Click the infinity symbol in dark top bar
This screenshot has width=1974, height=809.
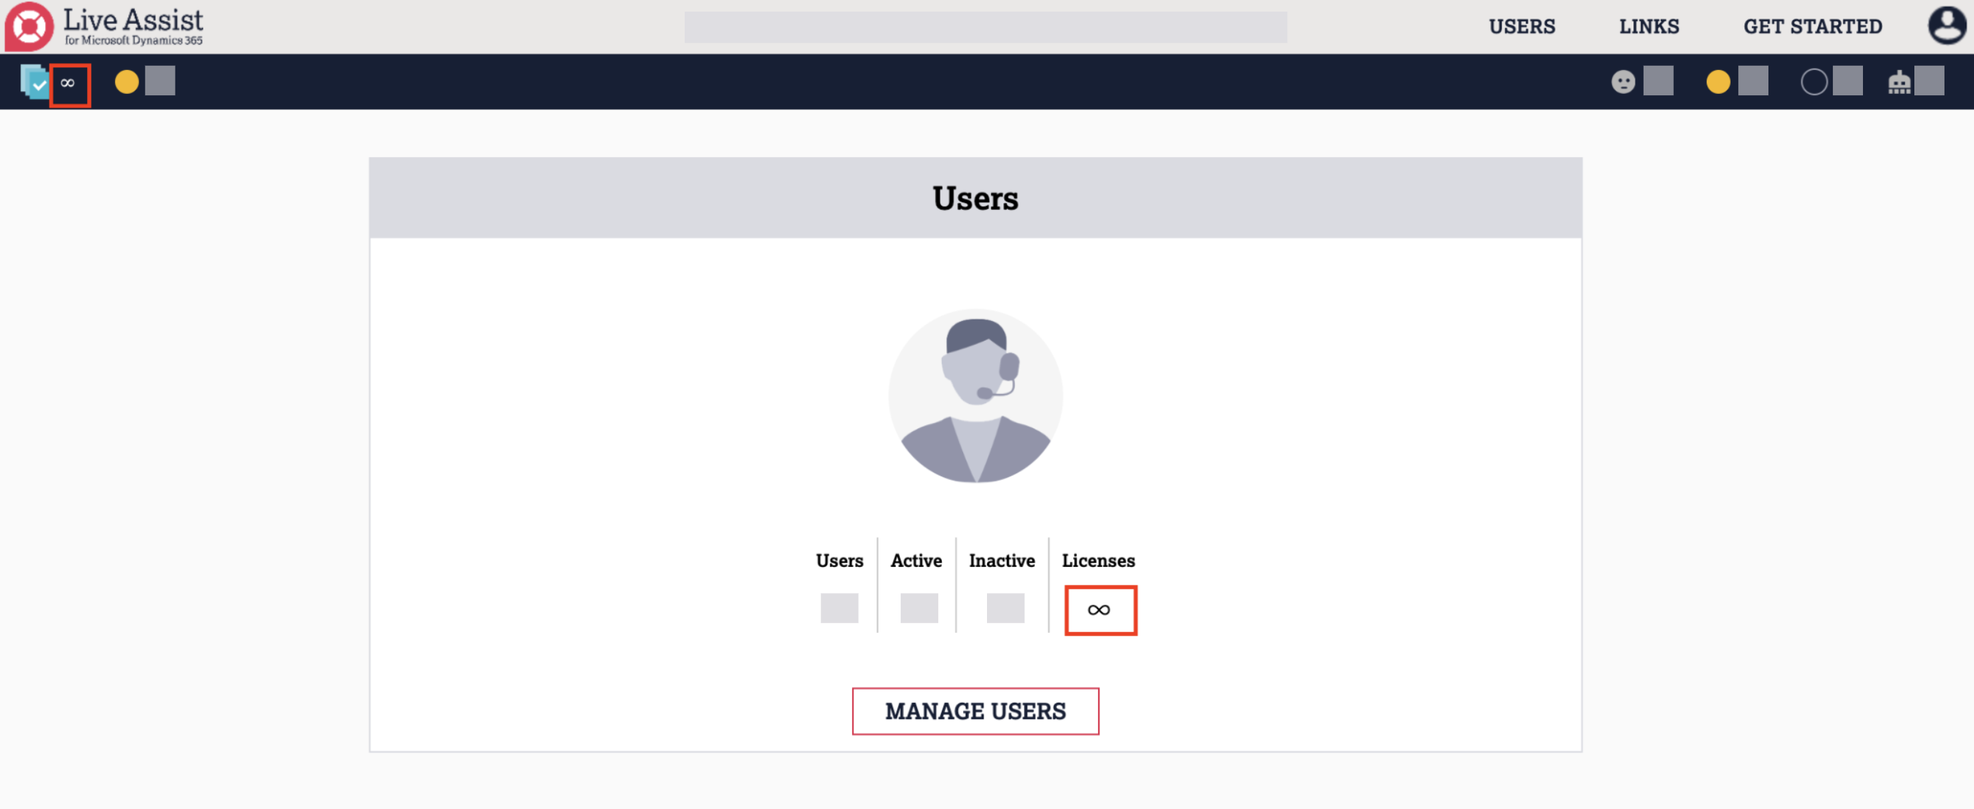tap(67, 83)
